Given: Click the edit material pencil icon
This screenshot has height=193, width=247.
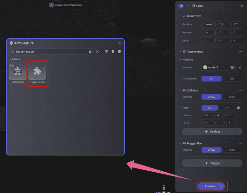Looking at the screenshot, I should [x=239, y=67].
